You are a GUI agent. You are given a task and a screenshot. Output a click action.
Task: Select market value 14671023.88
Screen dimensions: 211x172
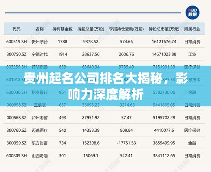pyautogui.click(x=164, y=54)
